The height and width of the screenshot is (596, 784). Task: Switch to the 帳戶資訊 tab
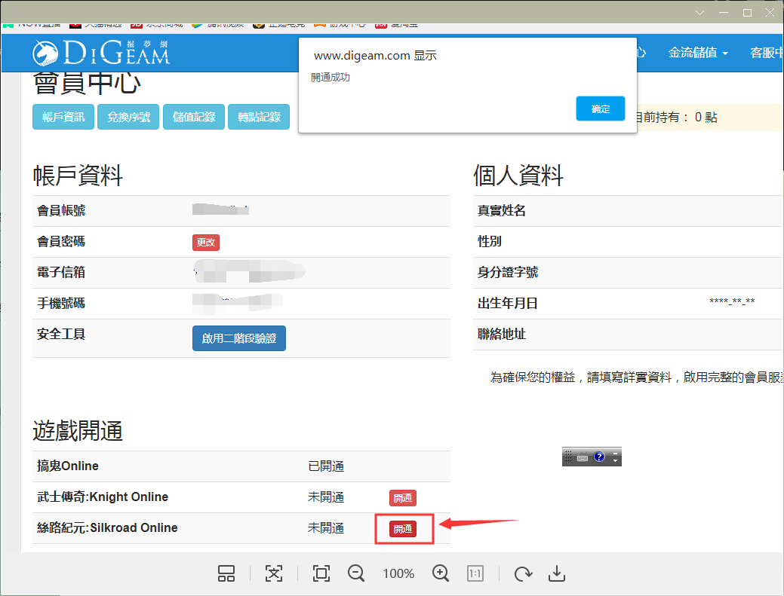tap(63, 117)
